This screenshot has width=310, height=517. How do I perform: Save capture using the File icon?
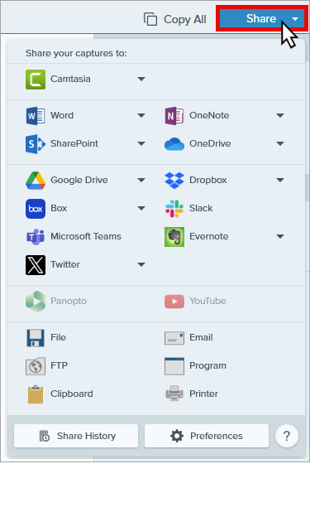[x=36, y=338]
